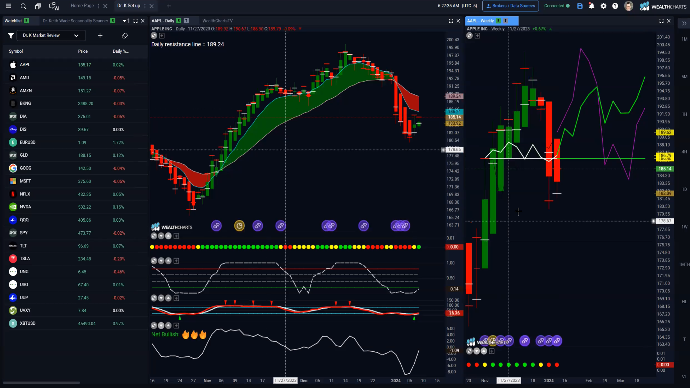The height and width of the screenshot is (388, 690).
Task: Maximize the AAPL Daily chart panel
Action: pos(451,21)
